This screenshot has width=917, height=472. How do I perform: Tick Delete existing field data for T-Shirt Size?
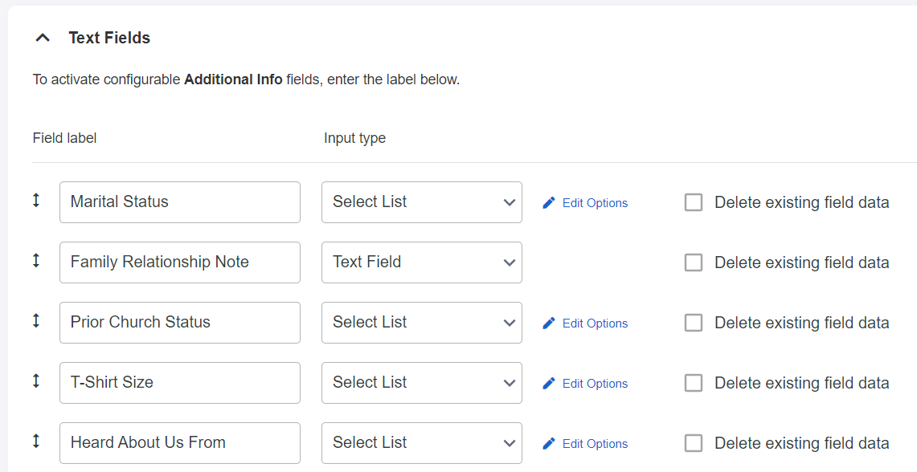tap(694, 384)
